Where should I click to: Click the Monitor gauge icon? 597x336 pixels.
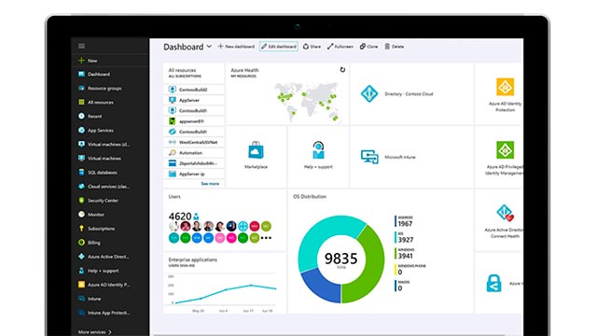coord(81,214)
